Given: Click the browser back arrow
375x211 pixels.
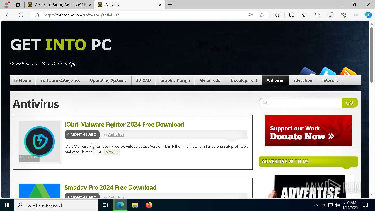Looking at the screenshot, I should [8, 15].
